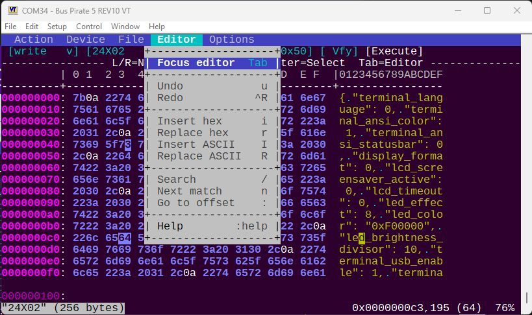Switch to the Device terminal menu
This screenshot has height=315, width=532.
click(x=86, y=40)
